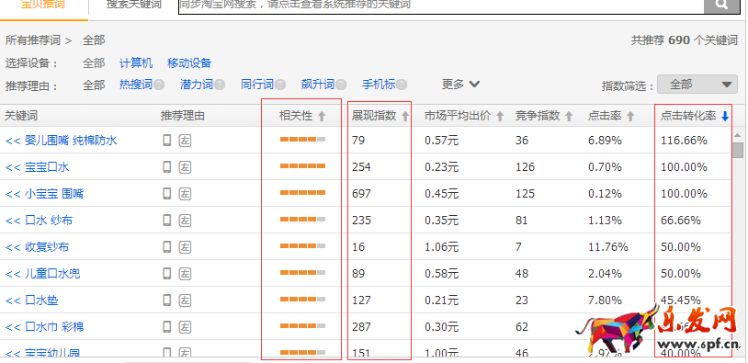This screenshot has height=363, width=748.
Task: Click 所有推荐词 breadcrumb
Action: 33,40
